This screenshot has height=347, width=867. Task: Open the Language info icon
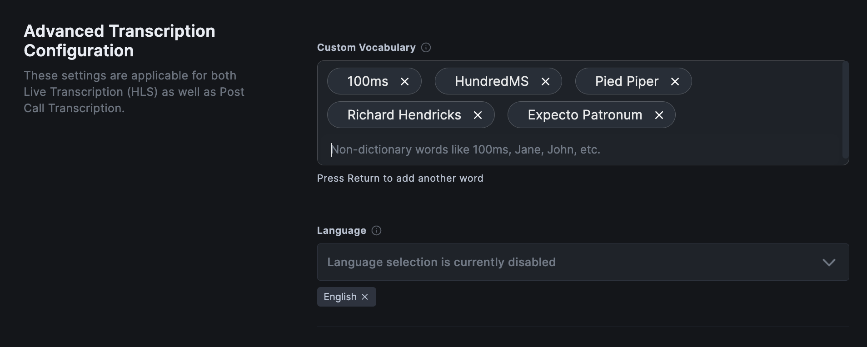coord(376,231)
